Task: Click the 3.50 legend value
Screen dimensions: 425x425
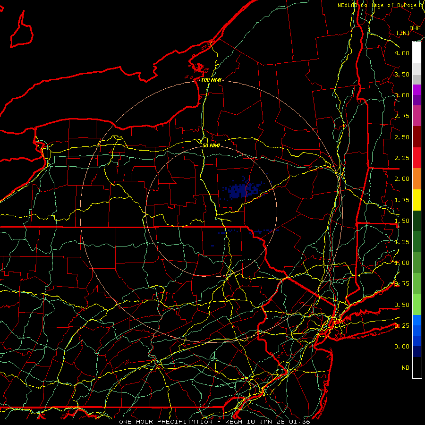Action: (x=402, y=74)
